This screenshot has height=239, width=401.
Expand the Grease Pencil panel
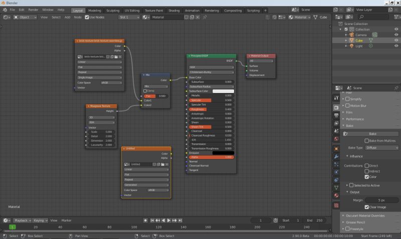tap(355, 222)
